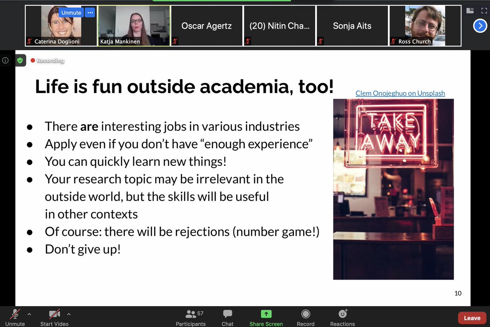Expand audio options arrow next to Unmute
This screenshot has width=490, height=327.
tap(29, 314)
